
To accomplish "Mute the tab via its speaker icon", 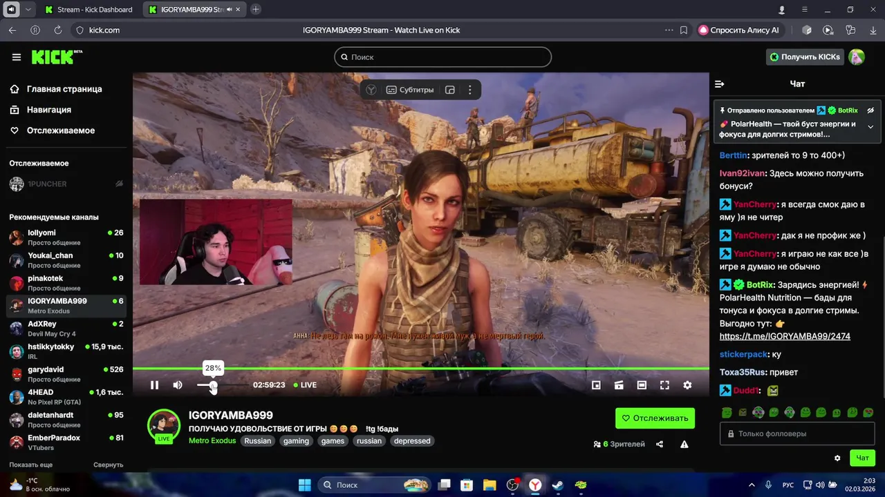I will (x=230, y=10).
